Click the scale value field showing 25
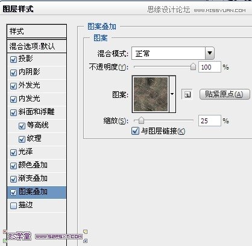Viewport: 252px width, 246px height. [210, 121]
